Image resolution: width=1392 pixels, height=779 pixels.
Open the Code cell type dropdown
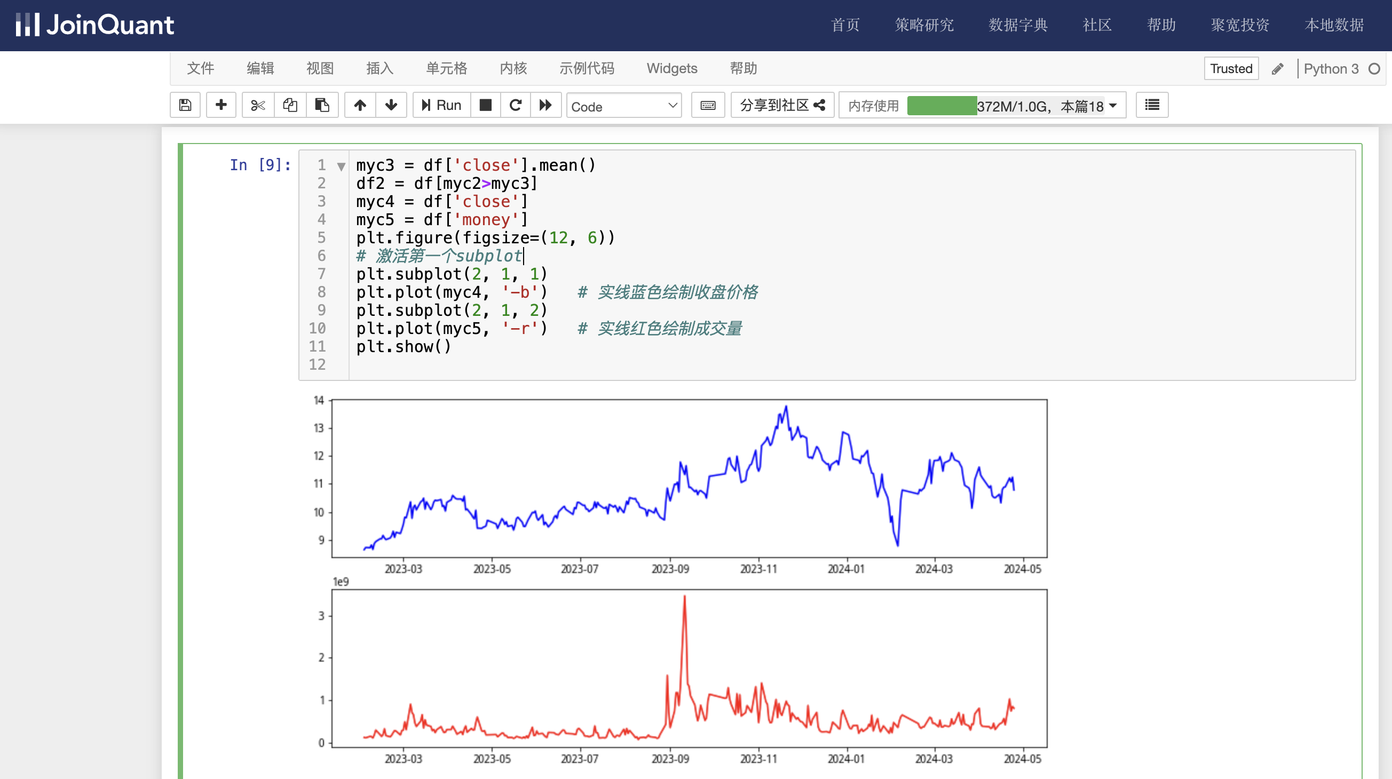(x=623, y=106)
